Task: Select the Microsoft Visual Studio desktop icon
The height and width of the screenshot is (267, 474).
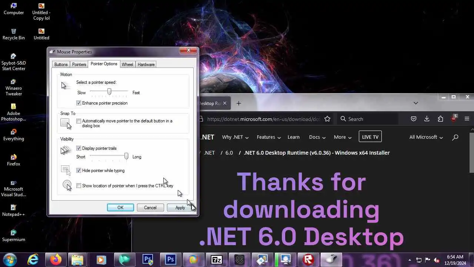Action: pyautogui.click(x=14, y=188)
